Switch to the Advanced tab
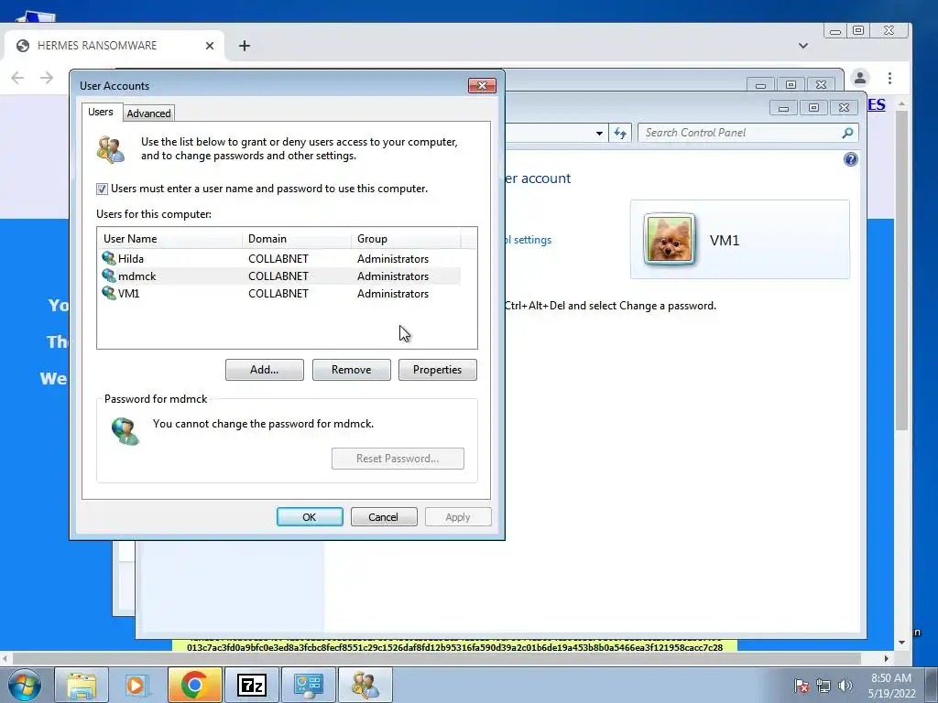The width and height of the screenshot is (938, 703). click(148, 113)
